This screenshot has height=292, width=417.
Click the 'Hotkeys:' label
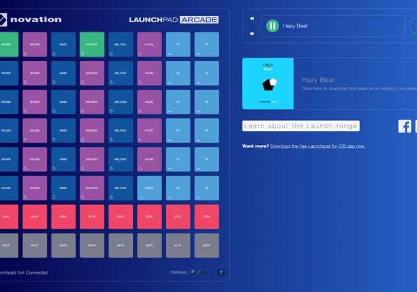[x=178, y=272]
